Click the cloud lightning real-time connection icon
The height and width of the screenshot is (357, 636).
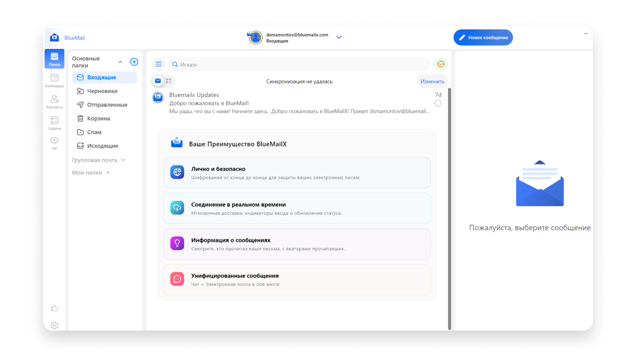pyautogui.click(x=177, y=208)
